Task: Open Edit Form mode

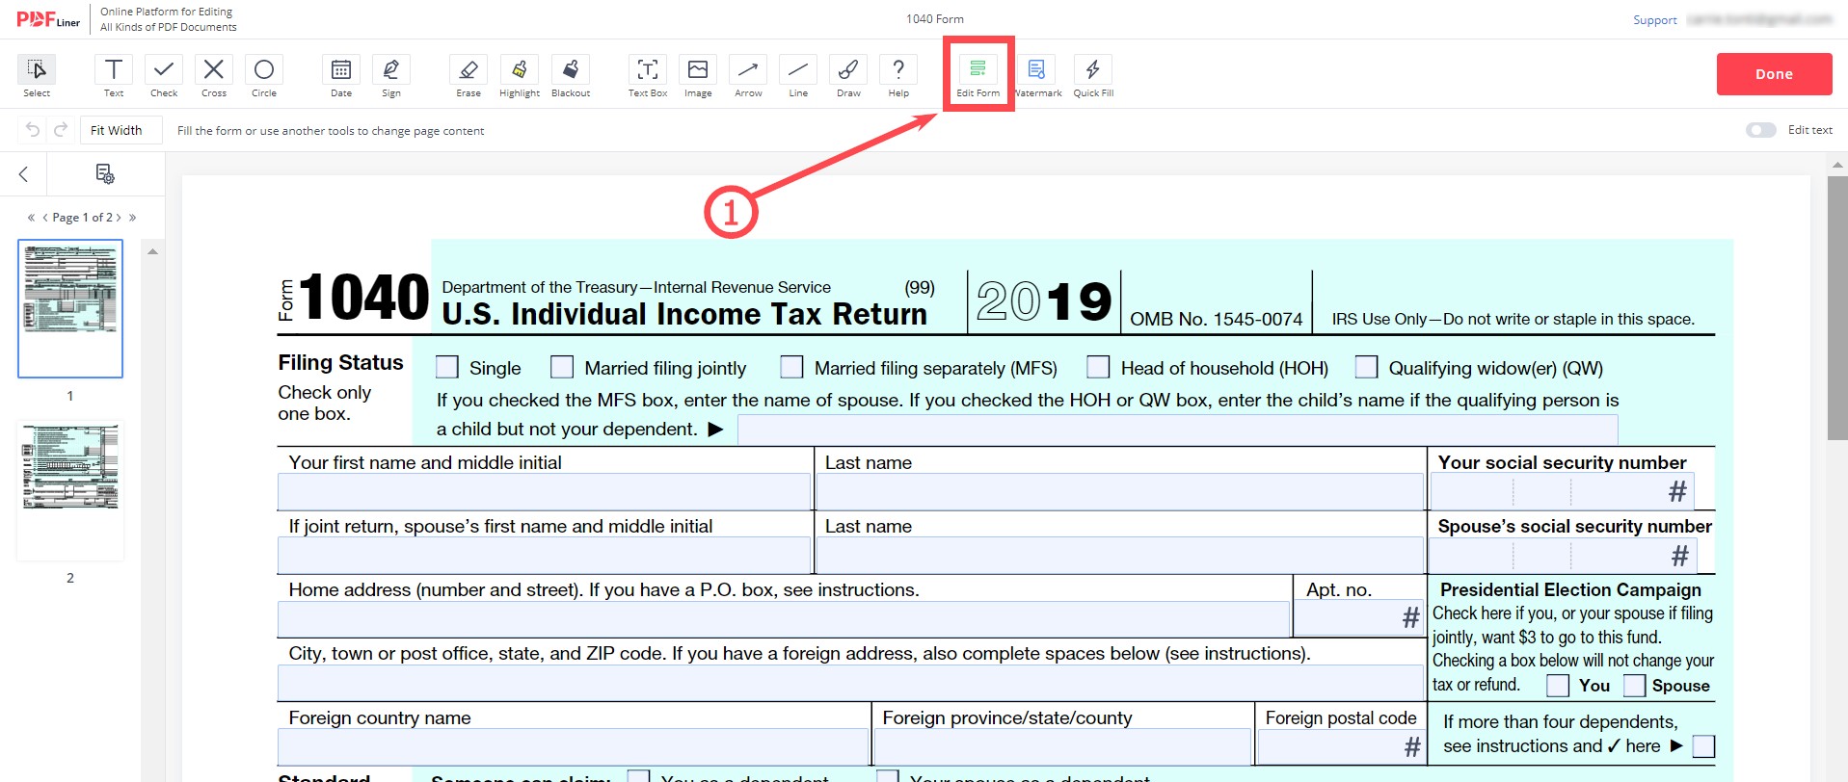Action: [978, 76]
